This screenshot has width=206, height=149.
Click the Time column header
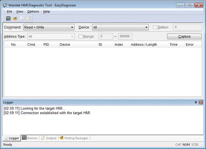coord(176,45)
